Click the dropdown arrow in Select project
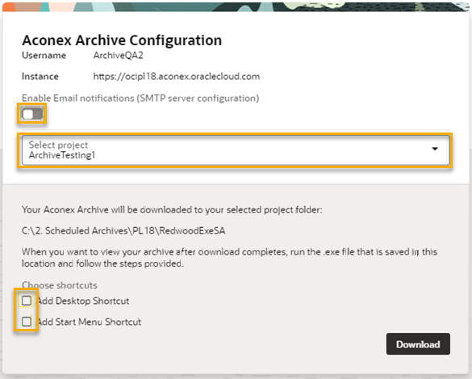Viewport: 472px width, 379px height. click(x=435, y=149)
